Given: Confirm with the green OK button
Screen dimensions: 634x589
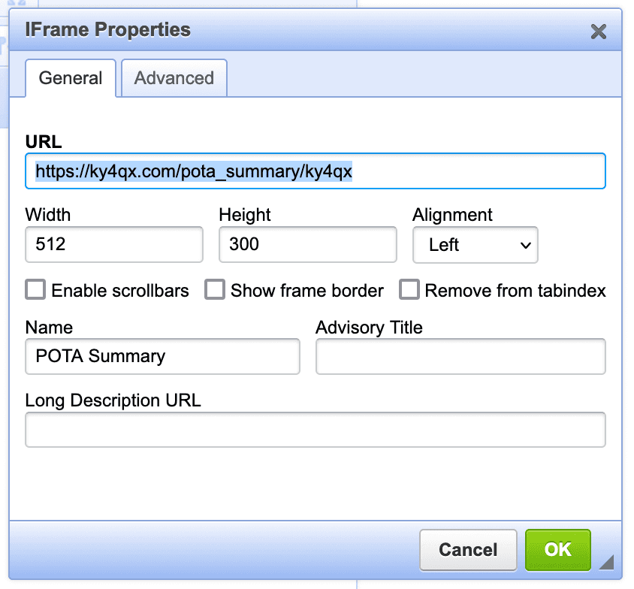Looking at the screenshot, I should tap(557, 550).
